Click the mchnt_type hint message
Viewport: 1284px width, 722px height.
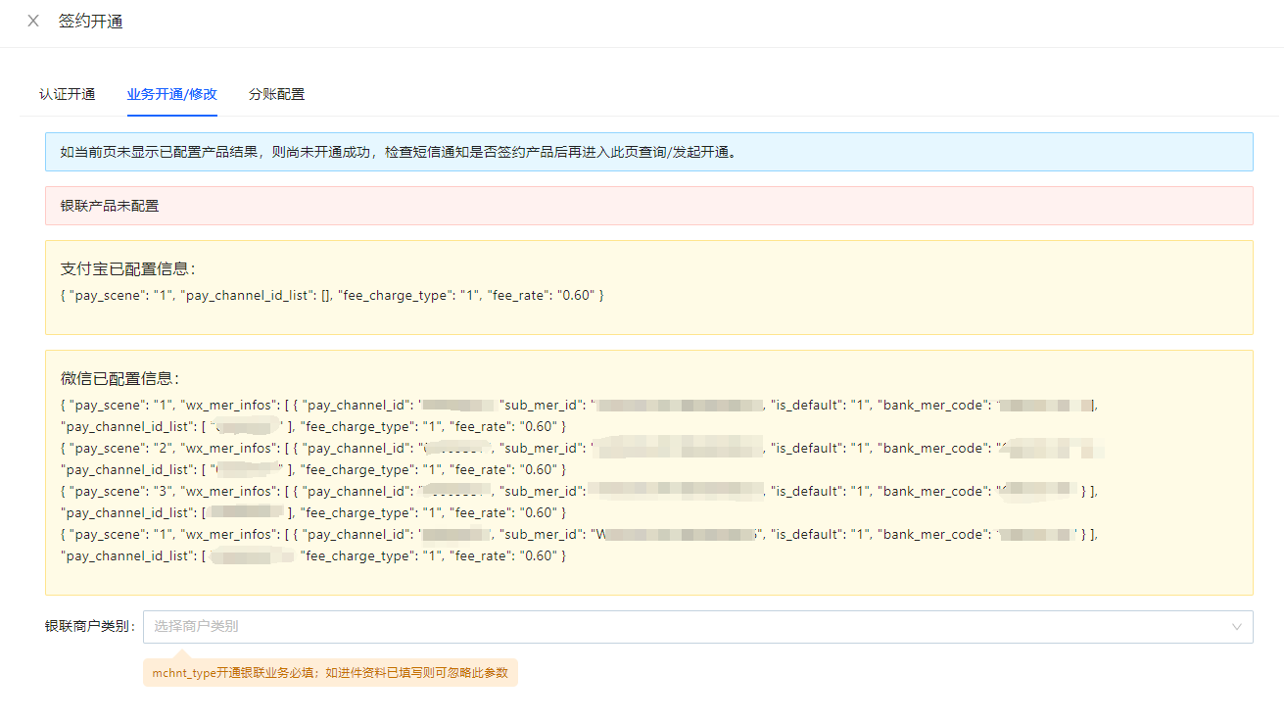point(330,673)
